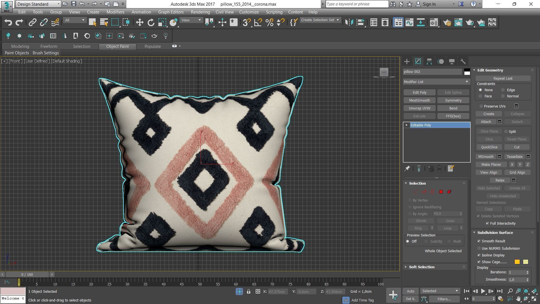Image resolution: width=540 pixels, height=304 pixels.
Task: Open Graph Editors menu
Action: (171, 12)
